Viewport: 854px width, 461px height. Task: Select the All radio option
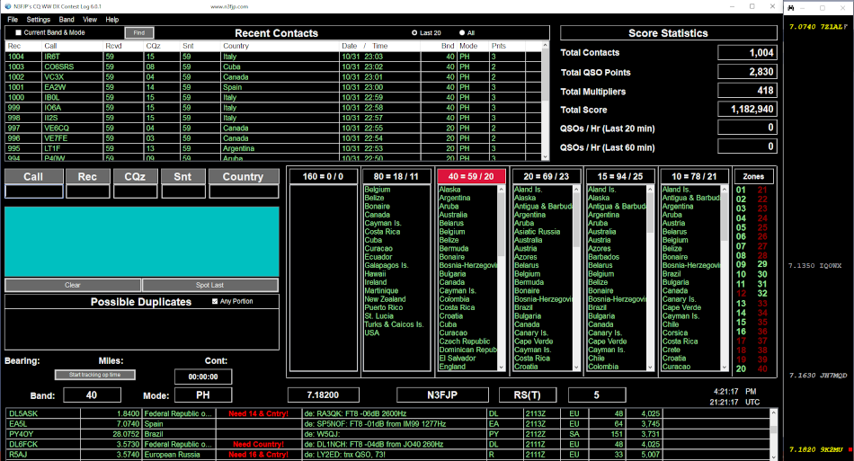tap(462, 33)
